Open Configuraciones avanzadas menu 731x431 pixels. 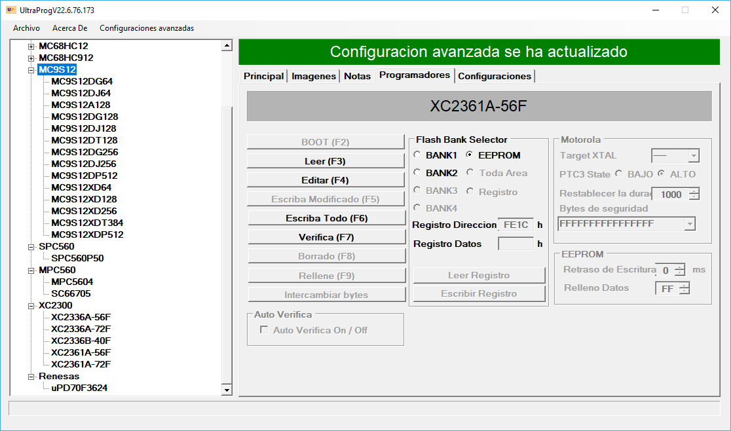tap(146, 28)
